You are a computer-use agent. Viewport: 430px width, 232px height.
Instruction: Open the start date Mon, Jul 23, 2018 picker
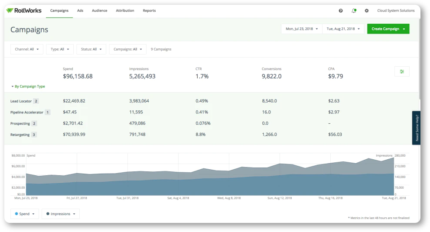(302, 29)
